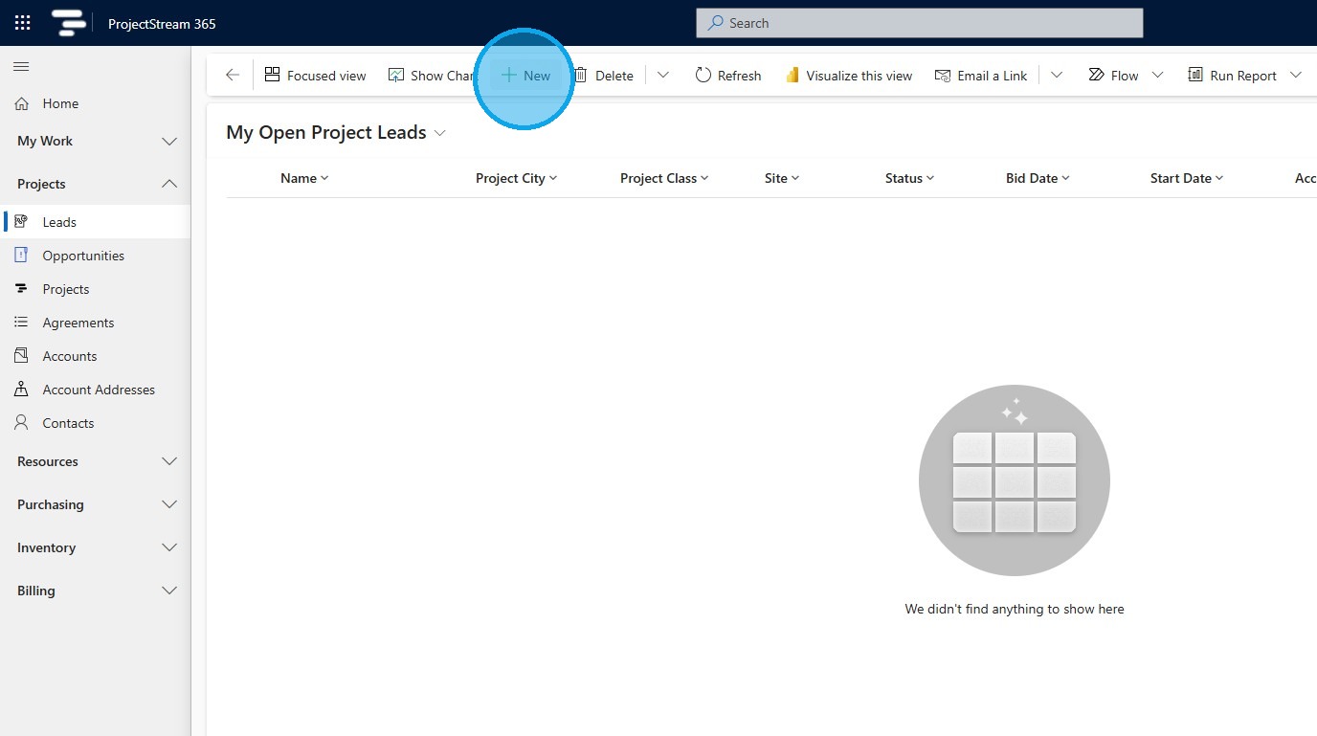
Task: Expand the My Work section
Action: (169, 142)
